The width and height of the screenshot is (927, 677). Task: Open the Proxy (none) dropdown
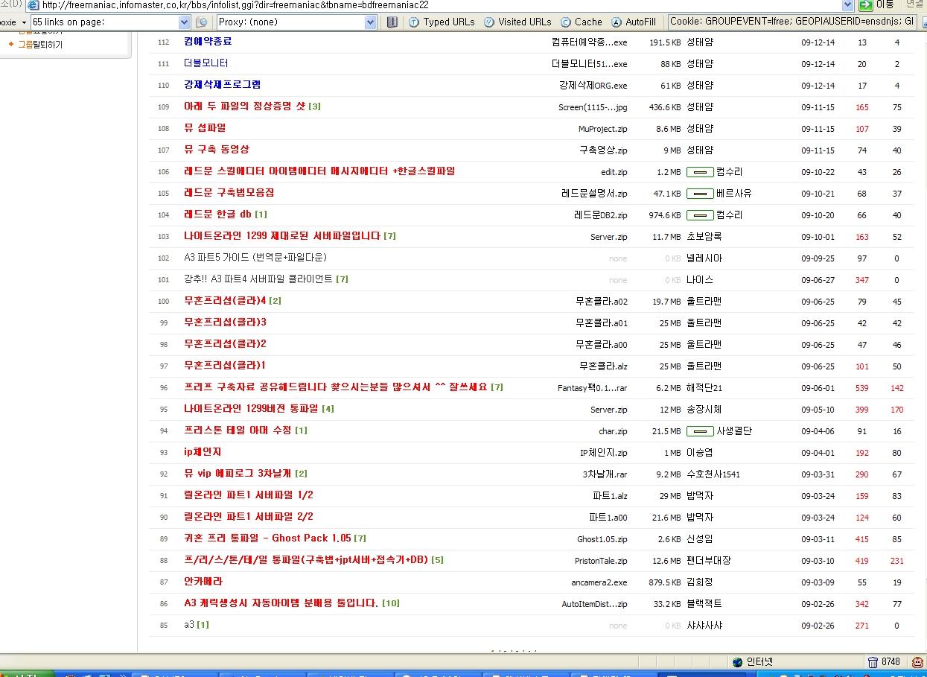tap(371, 22)
